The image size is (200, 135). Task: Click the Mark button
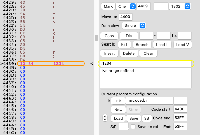[108, 6]
